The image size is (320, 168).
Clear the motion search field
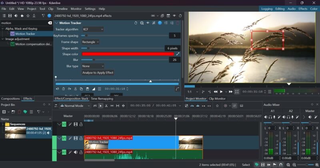click(x=50, y=23)
